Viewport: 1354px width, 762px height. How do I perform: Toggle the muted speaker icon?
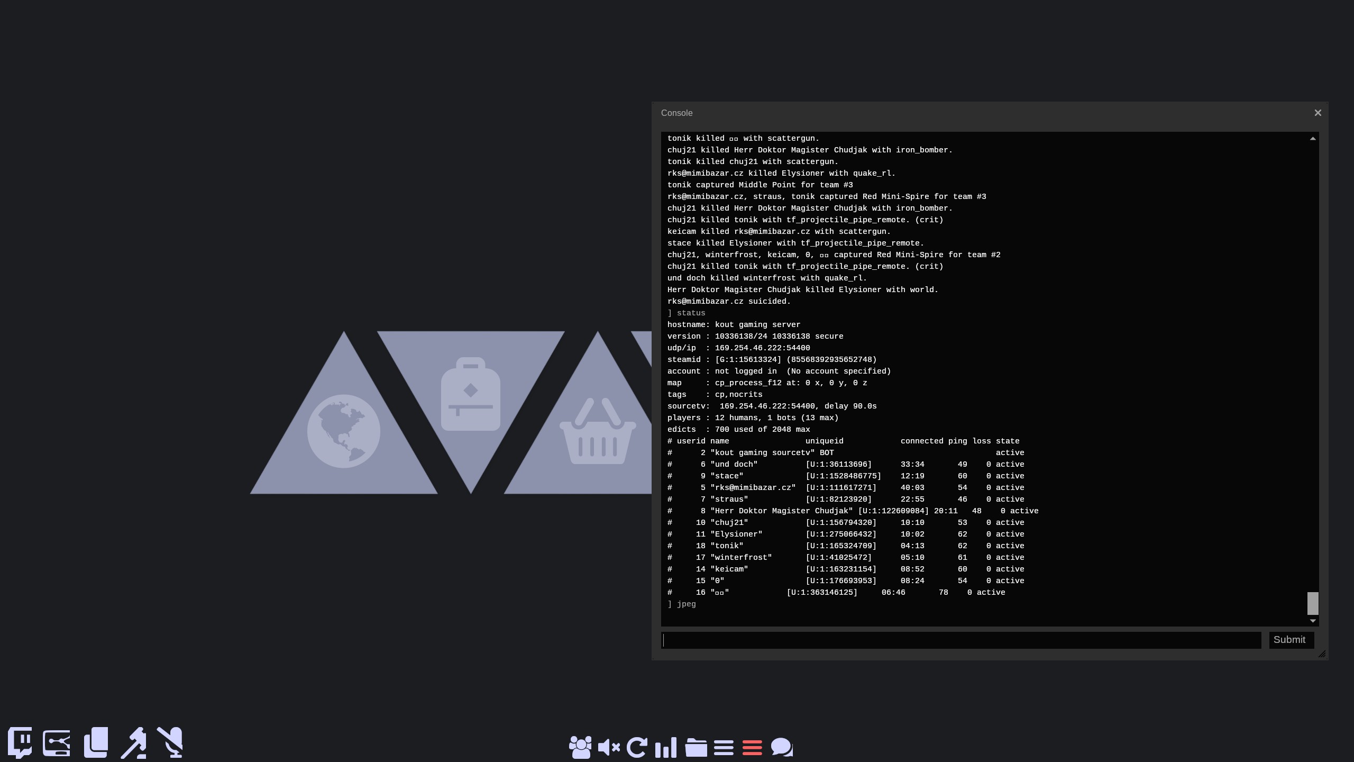coord(609,747)
